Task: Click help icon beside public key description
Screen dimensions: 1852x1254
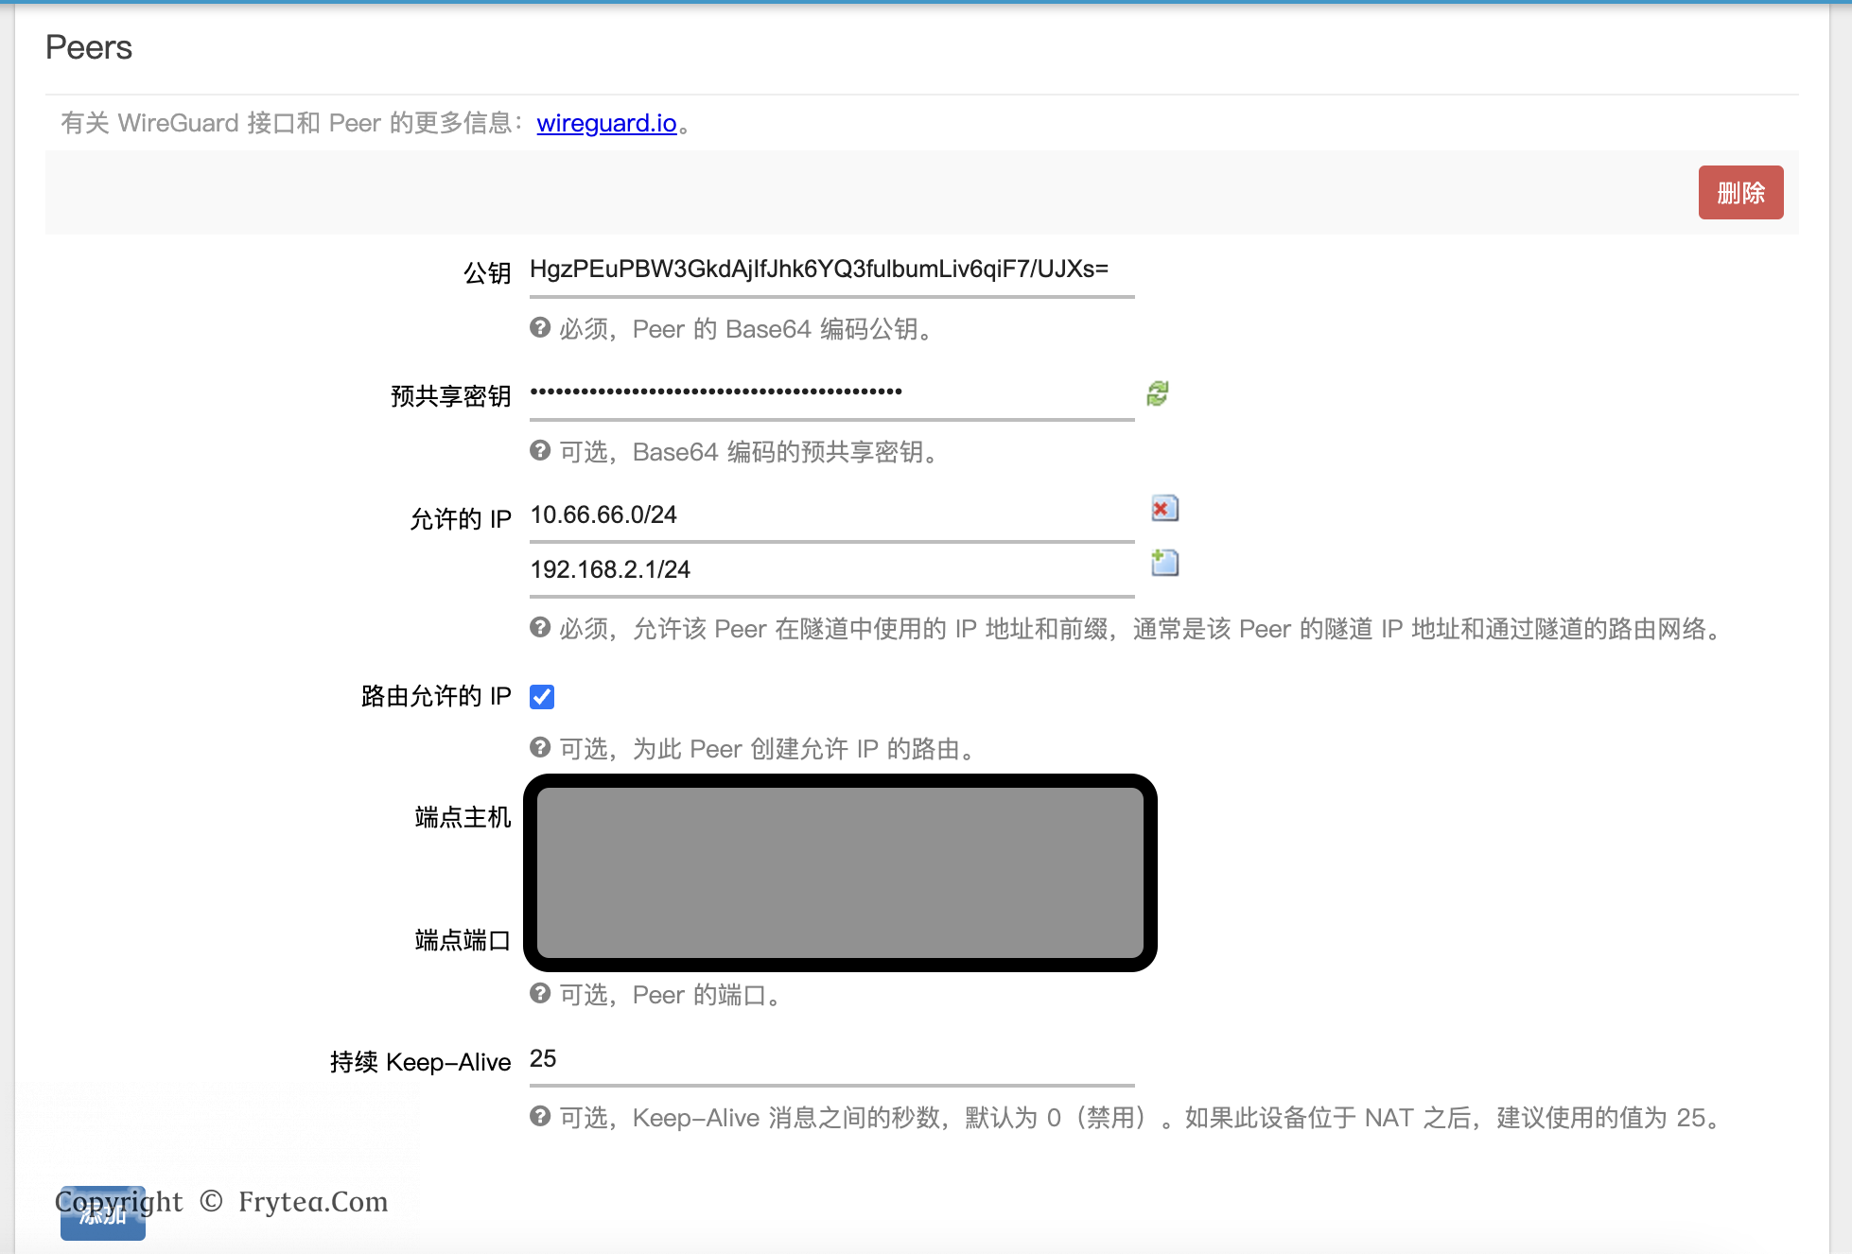Action: 540,328
